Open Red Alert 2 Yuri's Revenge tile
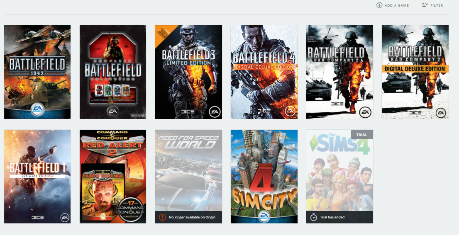The image size is (459, 235). click(x=113, y=177)
